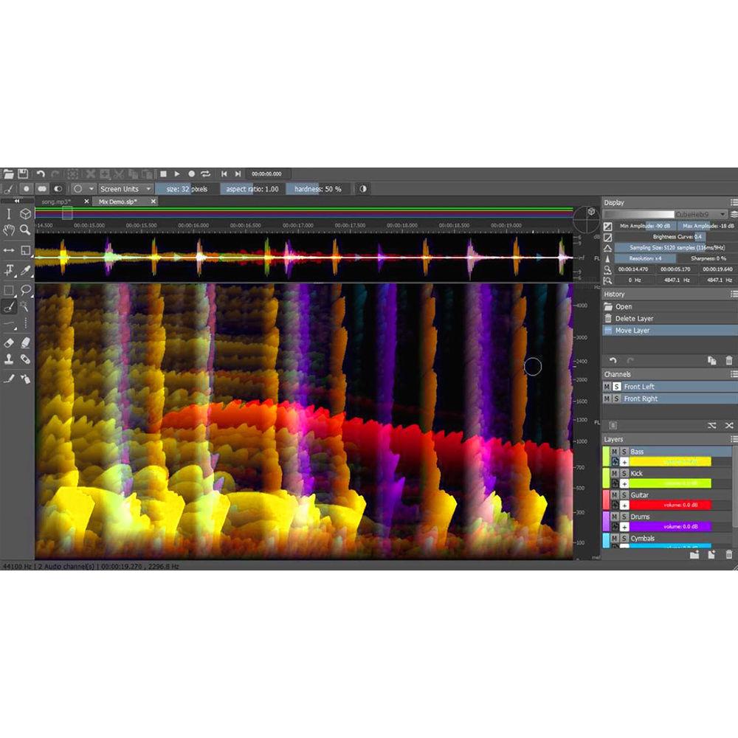Solo the Front Left channel
Viewport: 738px width, 738px height.
click(616, 387)
